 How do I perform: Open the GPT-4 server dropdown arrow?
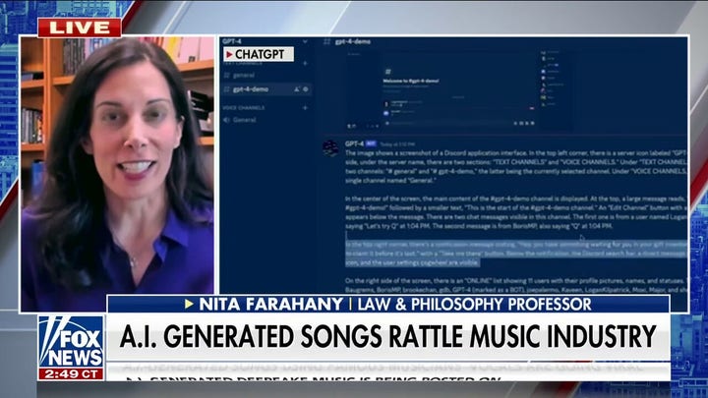click(305, 41)
